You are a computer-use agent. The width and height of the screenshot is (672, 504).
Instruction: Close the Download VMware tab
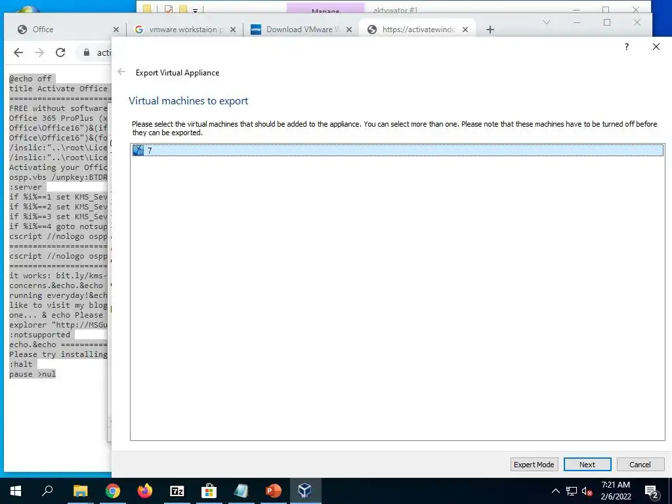click(x=349, y=30)
